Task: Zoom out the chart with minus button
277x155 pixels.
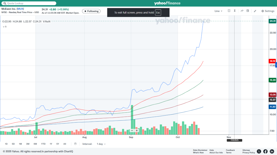Action: coord(132,130)
